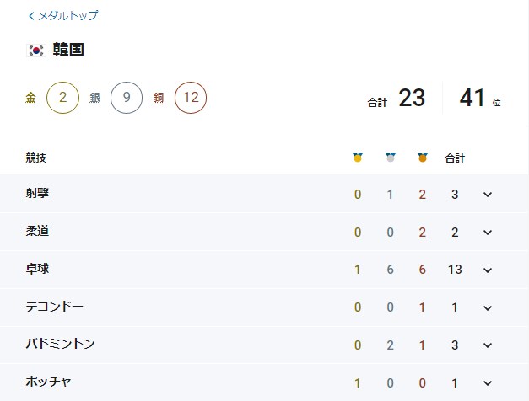Expand the 柔道 medal breakdown
This screenshot has height=401, width=529.
coord(488,233)
